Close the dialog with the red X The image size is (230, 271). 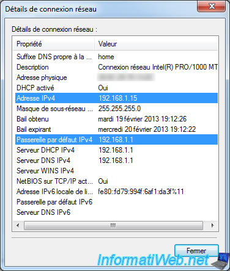[x=211, y=6]
